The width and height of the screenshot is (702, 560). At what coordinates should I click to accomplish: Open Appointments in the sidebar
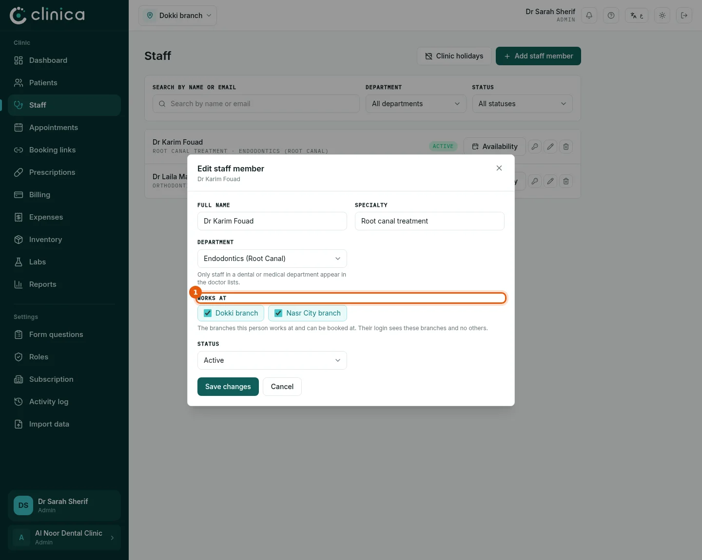click(x=64, y=128)
